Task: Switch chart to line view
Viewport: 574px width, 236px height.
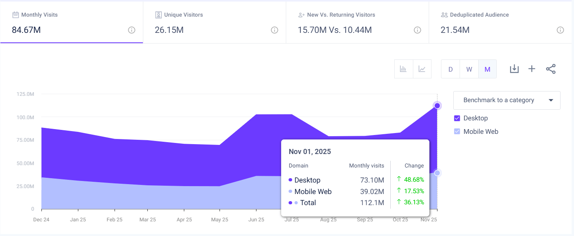Action: [x=422, y=69]
